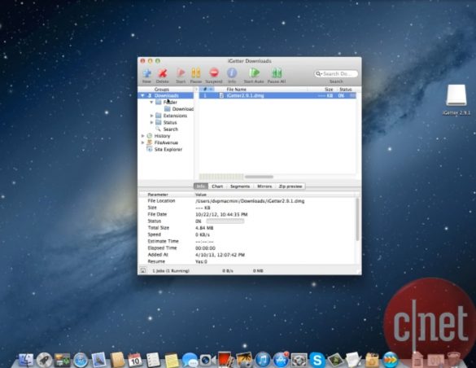Image resolution: width=476 pixels, height=368 pixels.
Task: Click the Suspend toolbar icon
Action: (x=214, y=73)
